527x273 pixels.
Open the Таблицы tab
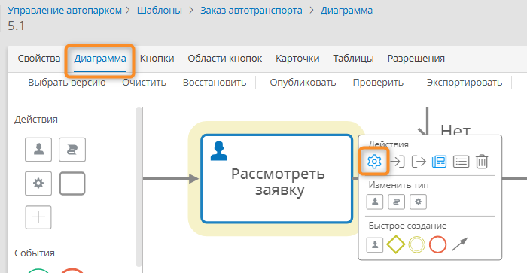353,59
